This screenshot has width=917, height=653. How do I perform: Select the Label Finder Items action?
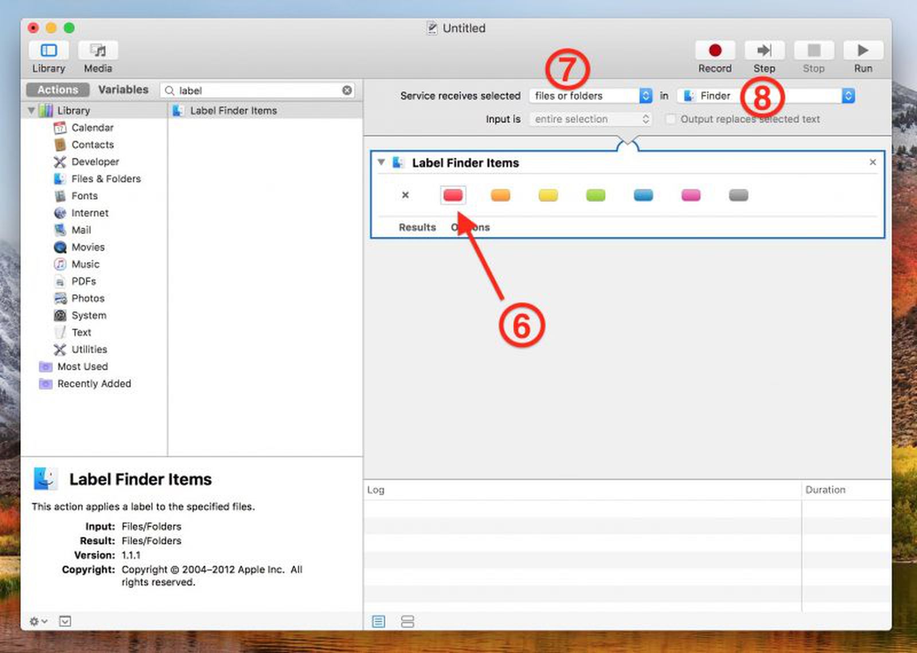pos(232,111)
